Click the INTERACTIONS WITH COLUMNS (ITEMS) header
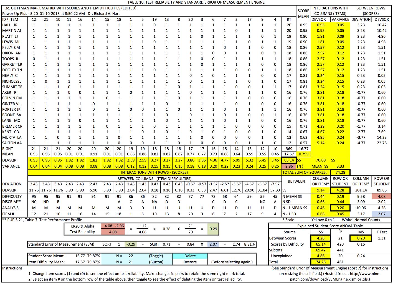 [x=330, y=11]
